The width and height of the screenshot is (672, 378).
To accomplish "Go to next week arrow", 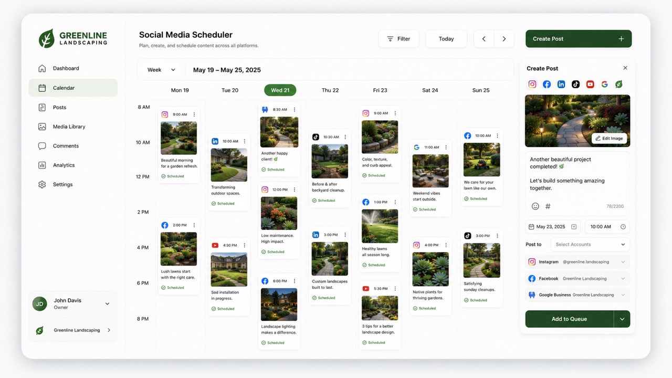I will [504, 39].
